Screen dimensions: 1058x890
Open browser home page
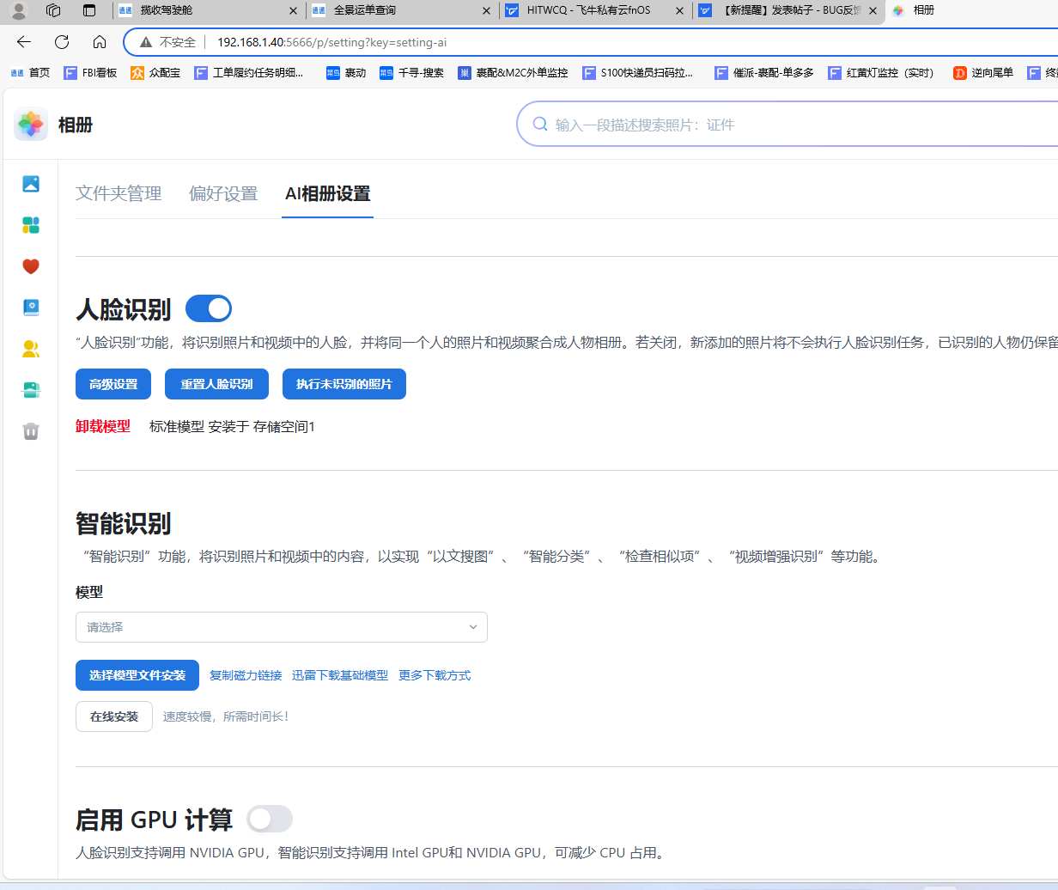coord(100,42)
